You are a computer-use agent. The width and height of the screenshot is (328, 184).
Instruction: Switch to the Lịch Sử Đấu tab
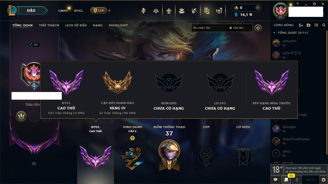pos(76,25)
